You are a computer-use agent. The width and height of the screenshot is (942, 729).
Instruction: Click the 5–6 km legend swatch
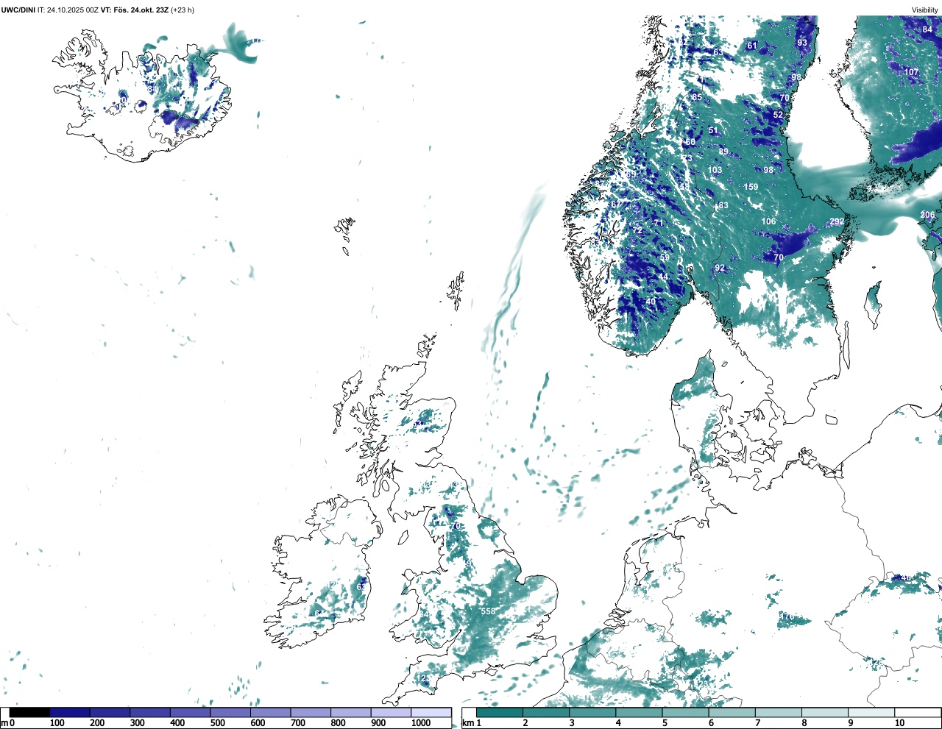pos(685,713)
